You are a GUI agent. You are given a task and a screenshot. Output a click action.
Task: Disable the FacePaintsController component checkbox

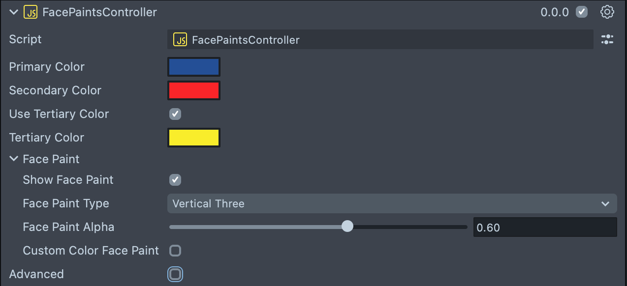[x=582, y=12]
